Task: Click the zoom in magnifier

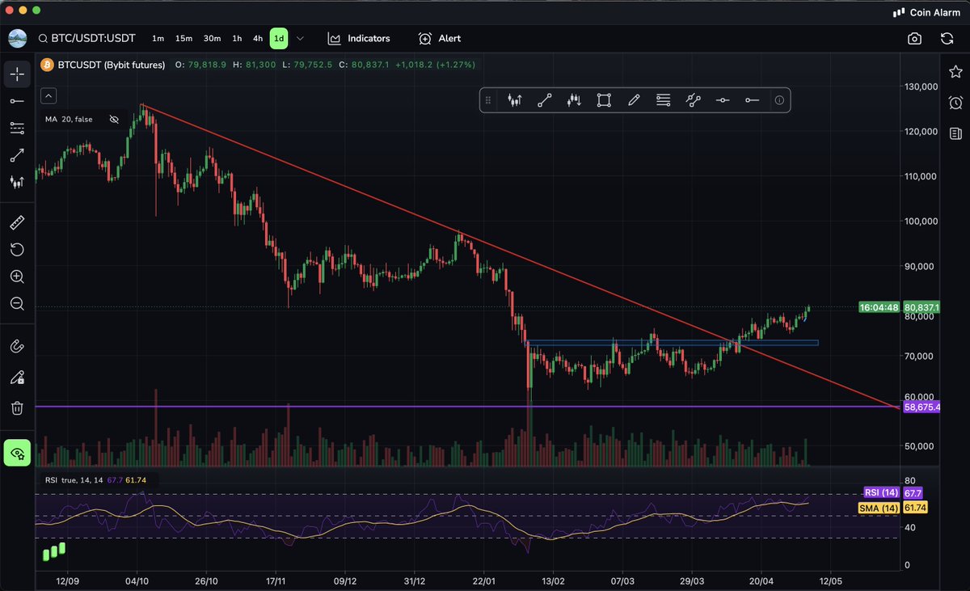Action: tap(17, 277)
